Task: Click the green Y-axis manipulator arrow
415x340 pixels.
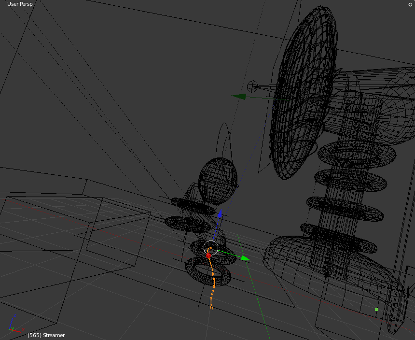Action: pos(246,258)
